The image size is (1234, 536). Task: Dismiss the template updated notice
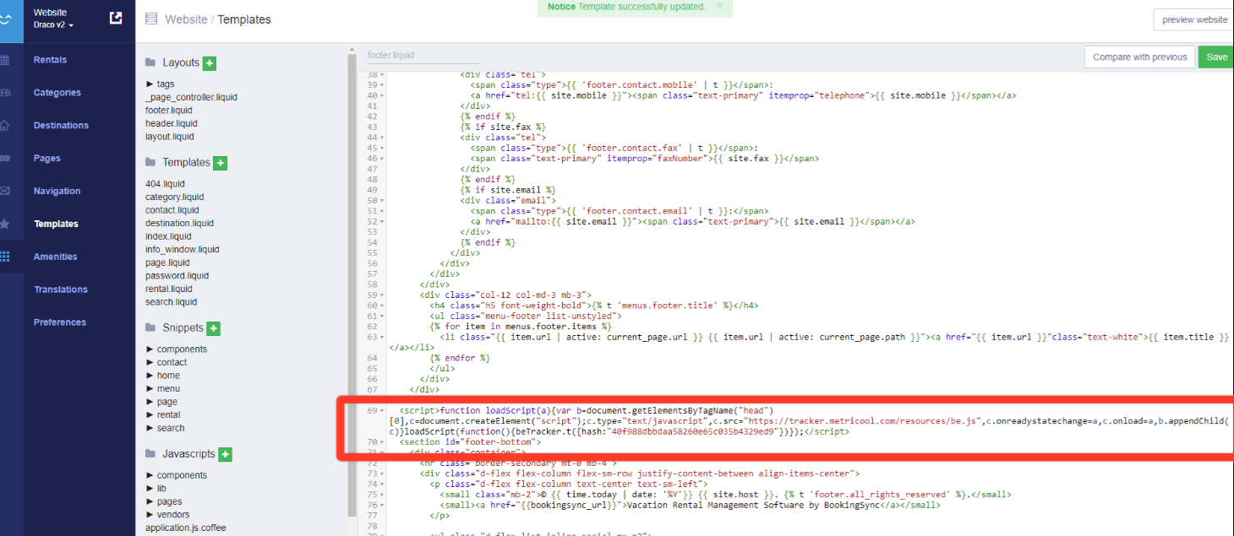719,6
